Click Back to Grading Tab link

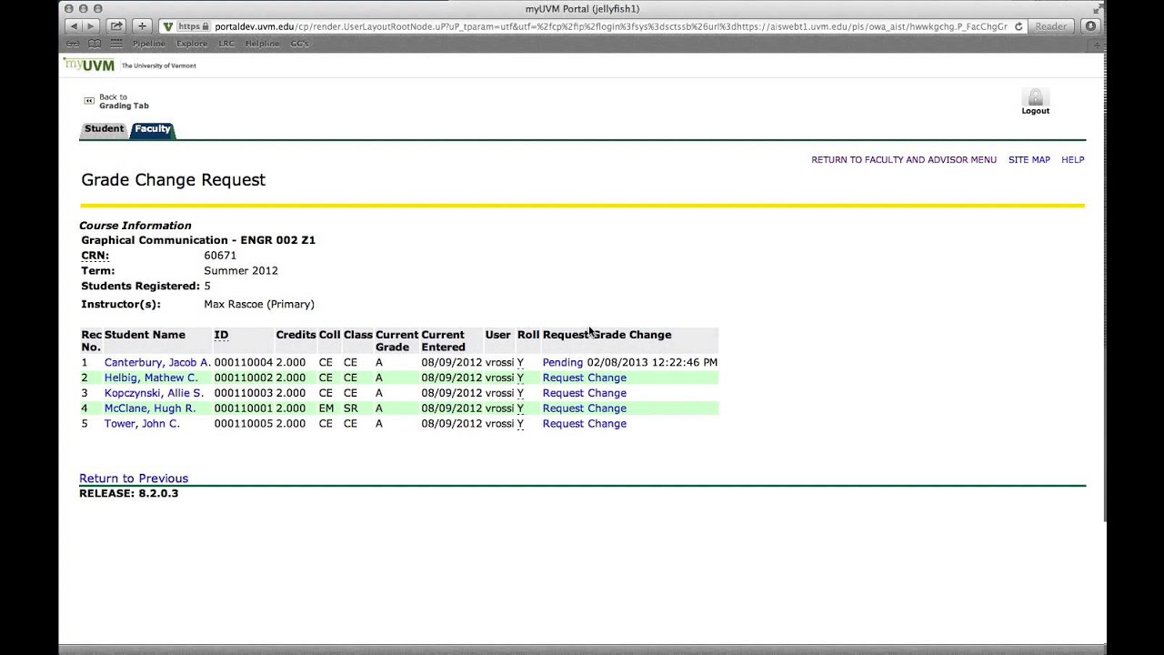(124, 101)
